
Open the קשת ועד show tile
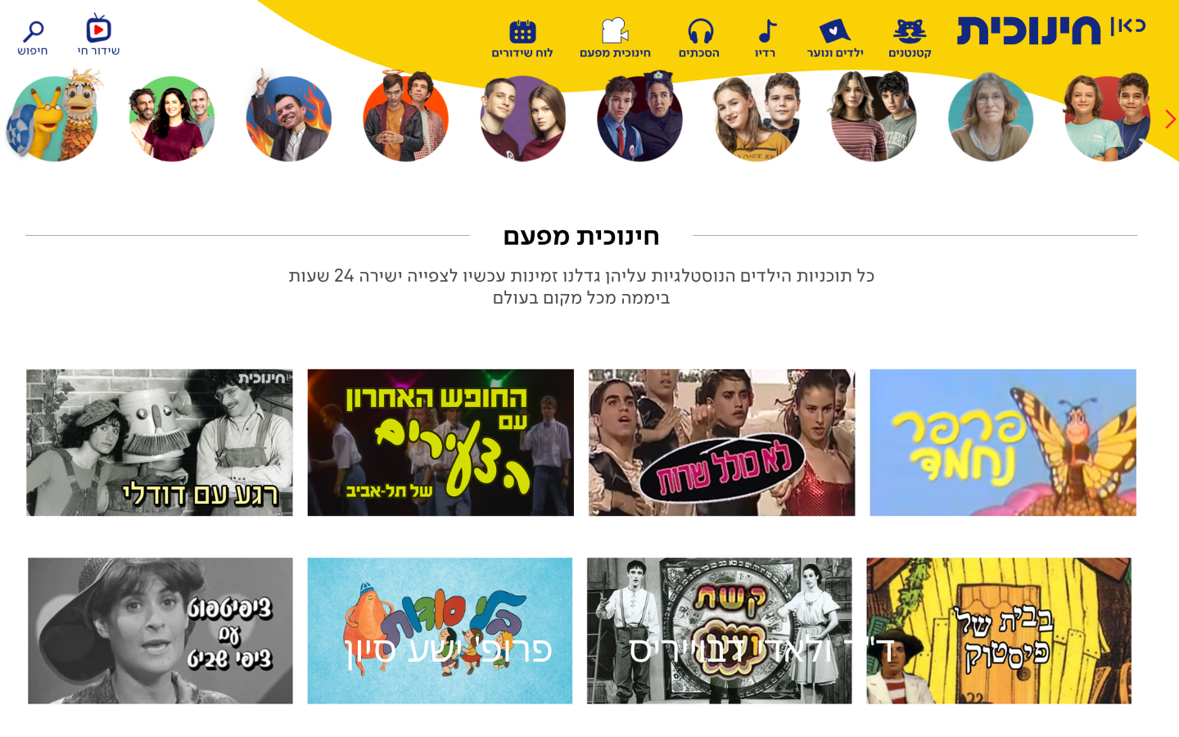pos(719,631)
